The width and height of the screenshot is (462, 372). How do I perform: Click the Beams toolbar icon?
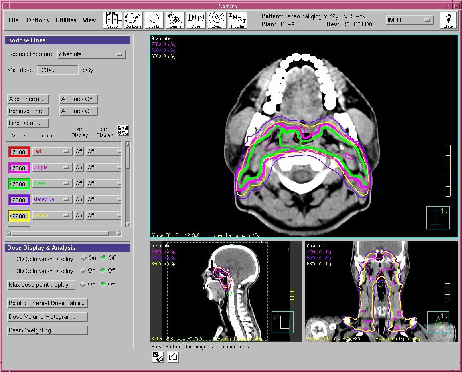175,20
